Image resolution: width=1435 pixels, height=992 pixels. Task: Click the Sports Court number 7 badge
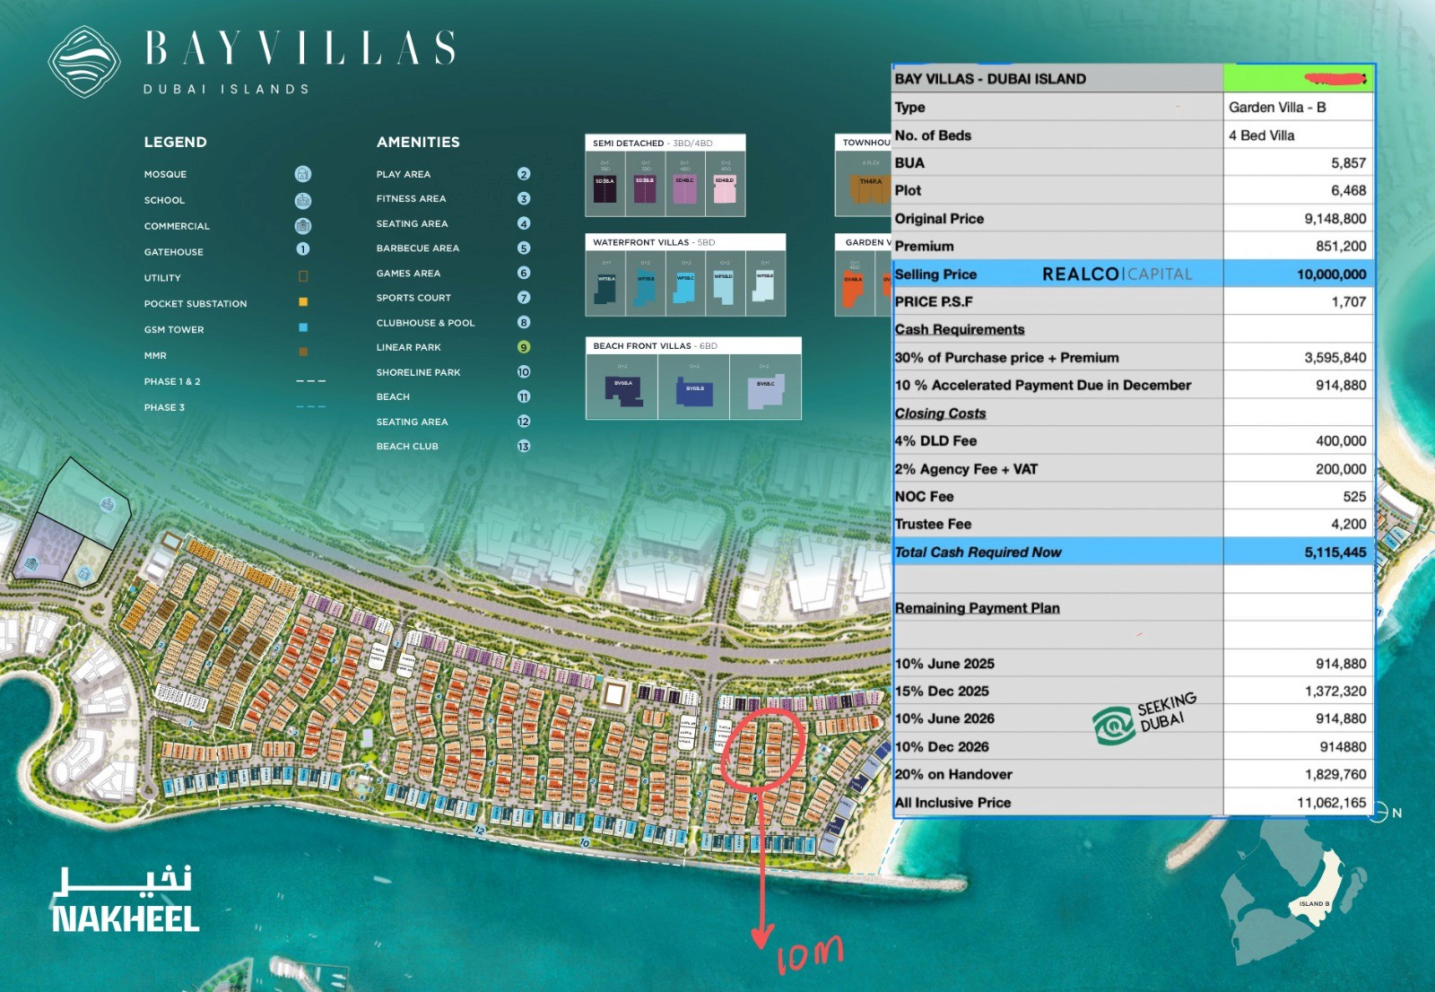tap(524, 298)
